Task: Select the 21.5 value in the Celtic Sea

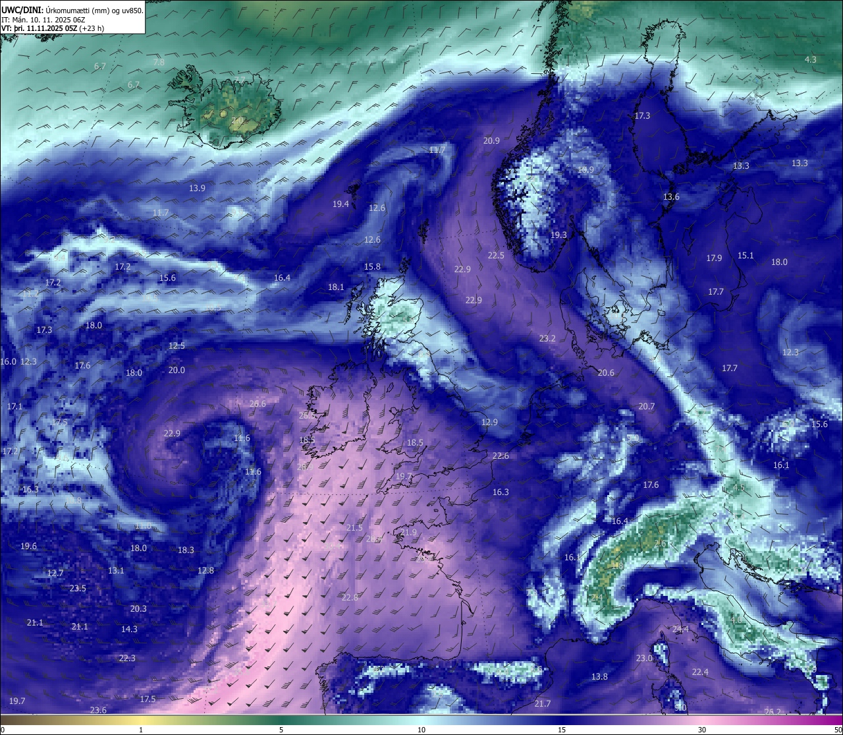Action: tap(354, 527)
